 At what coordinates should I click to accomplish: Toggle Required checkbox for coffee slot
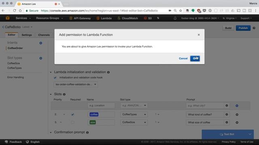tap(72, 114)
